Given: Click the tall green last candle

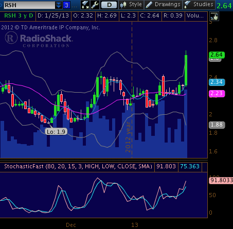Looking at the screenshot, I should 186,70.
